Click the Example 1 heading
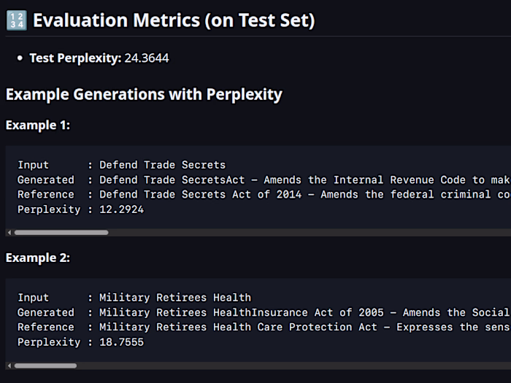Screen dimensions: 511x383 coord(38,125)
